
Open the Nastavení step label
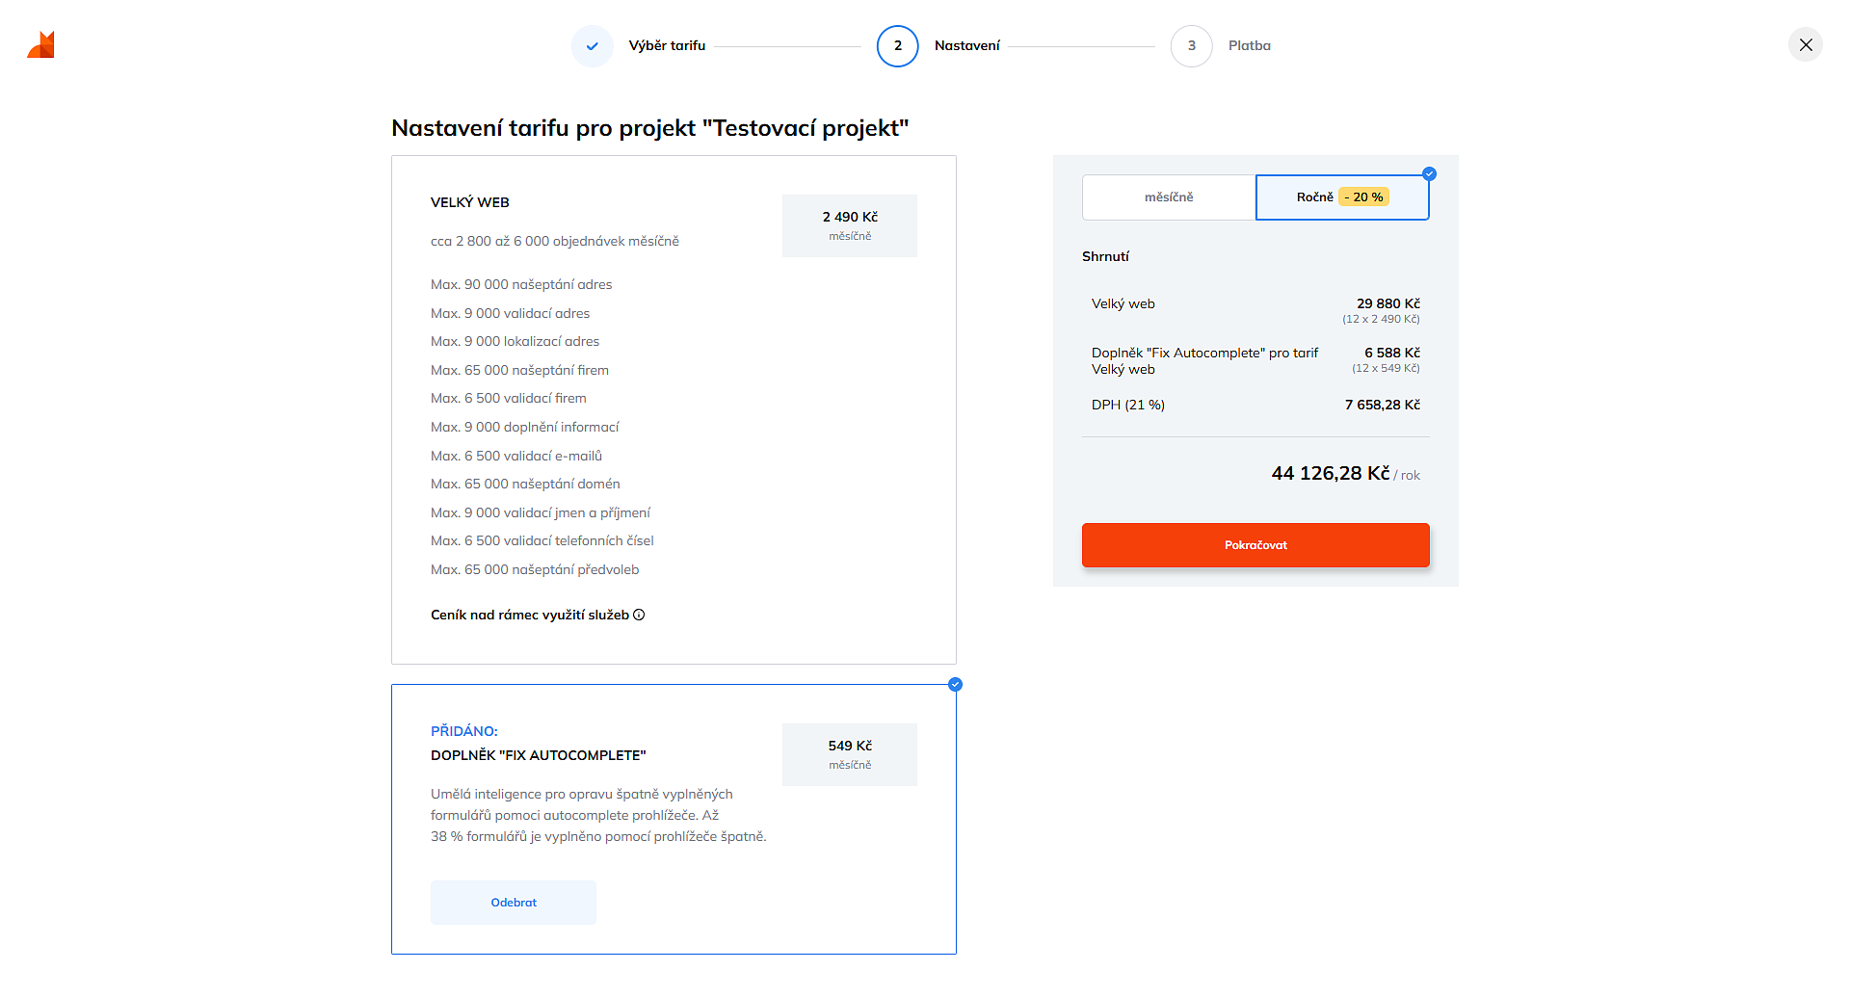(x=966, y=45)
